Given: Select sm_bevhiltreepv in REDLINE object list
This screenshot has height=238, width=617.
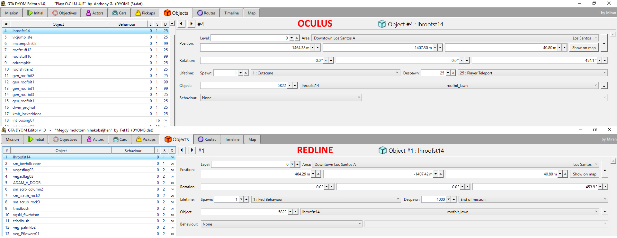Looking at the screenshot, I should click(89, 164).
